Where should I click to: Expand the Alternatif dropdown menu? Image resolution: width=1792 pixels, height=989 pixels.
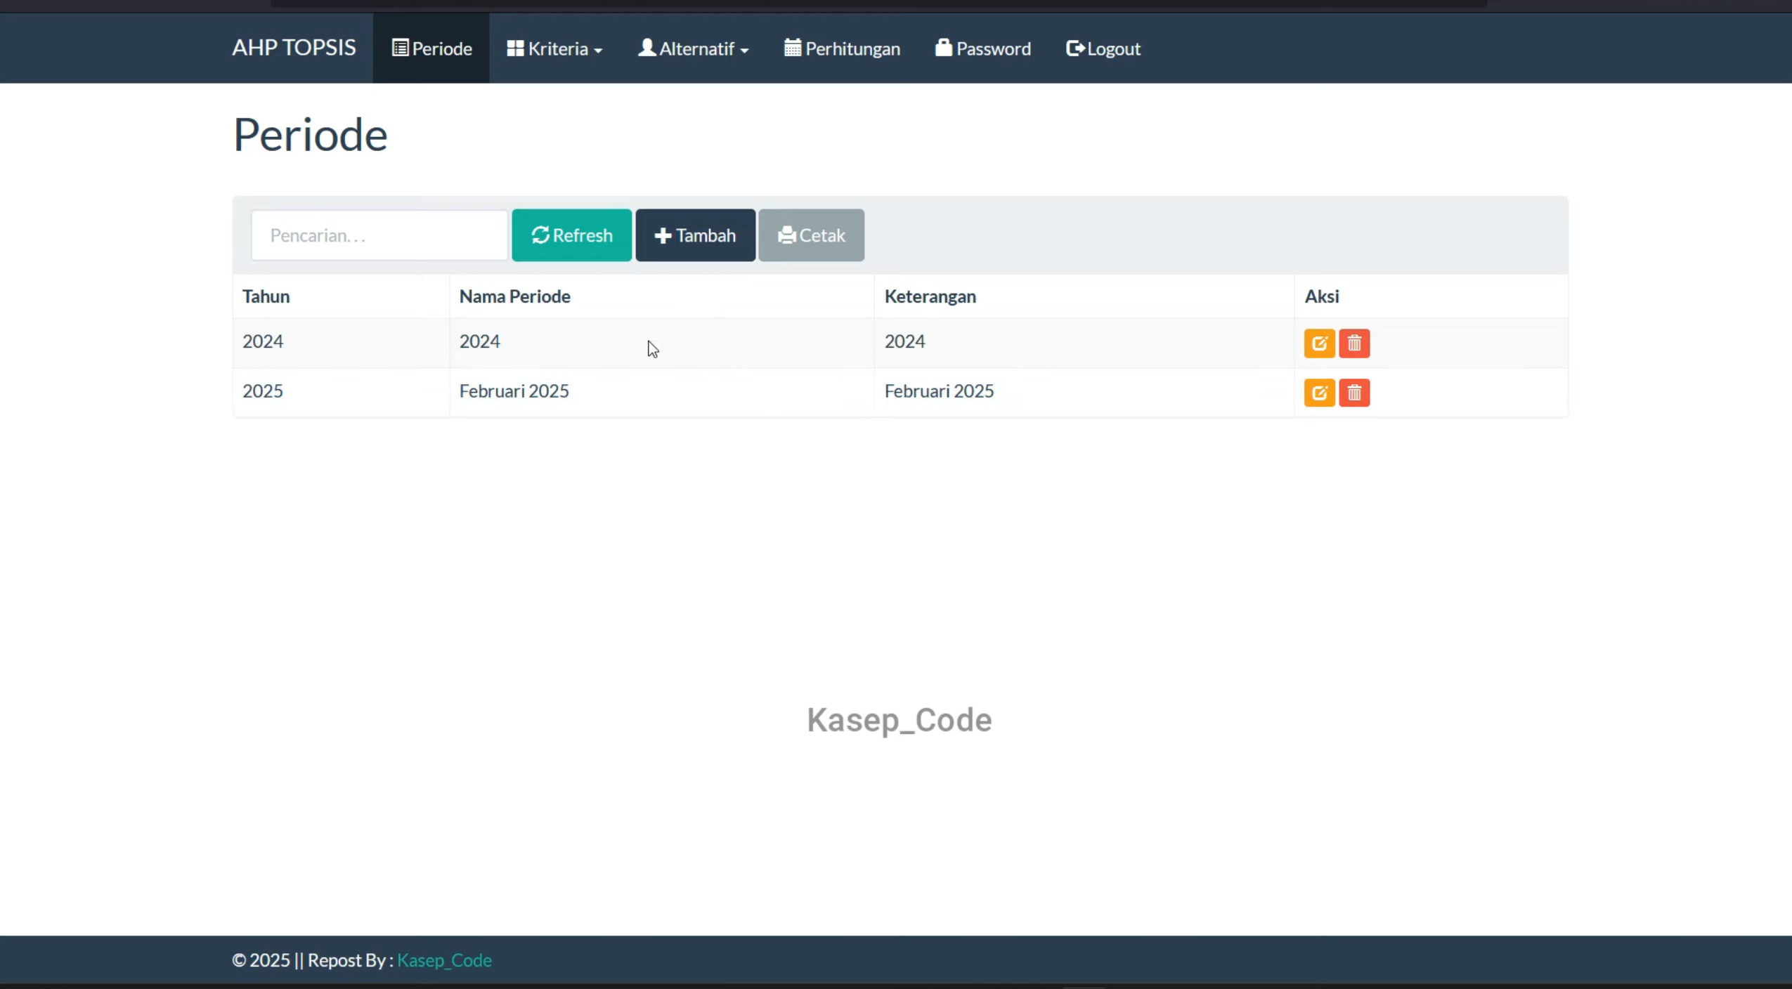coord(693,48)
